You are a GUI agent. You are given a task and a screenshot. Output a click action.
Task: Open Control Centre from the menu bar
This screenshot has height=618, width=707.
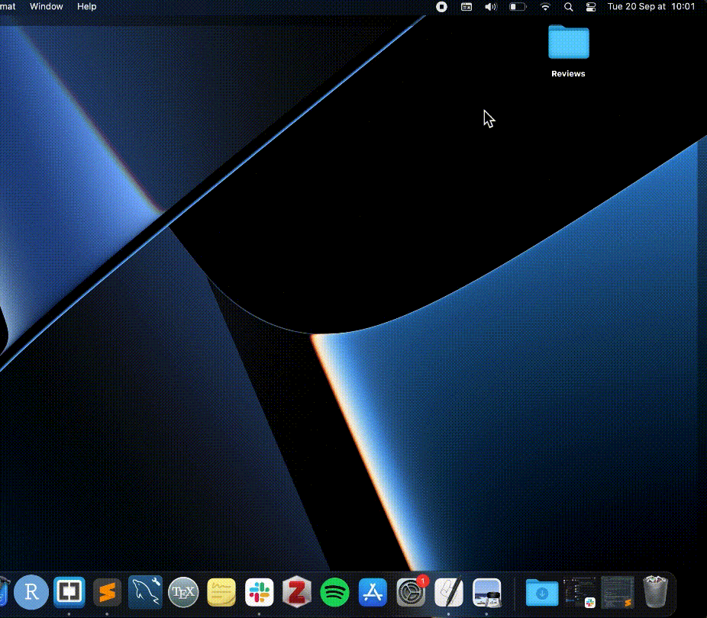click(x=590, y=7)
